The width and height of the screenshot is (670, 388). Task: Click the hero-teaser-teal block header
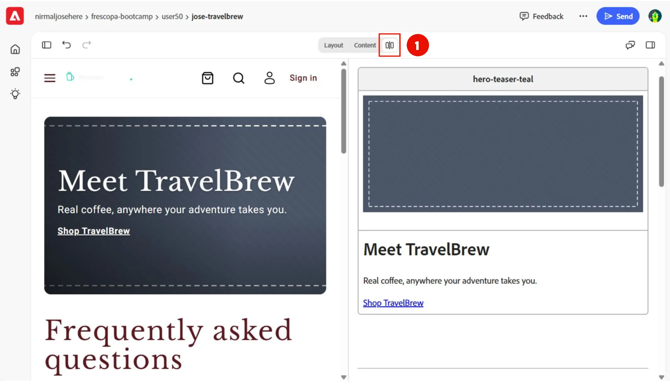503,79
